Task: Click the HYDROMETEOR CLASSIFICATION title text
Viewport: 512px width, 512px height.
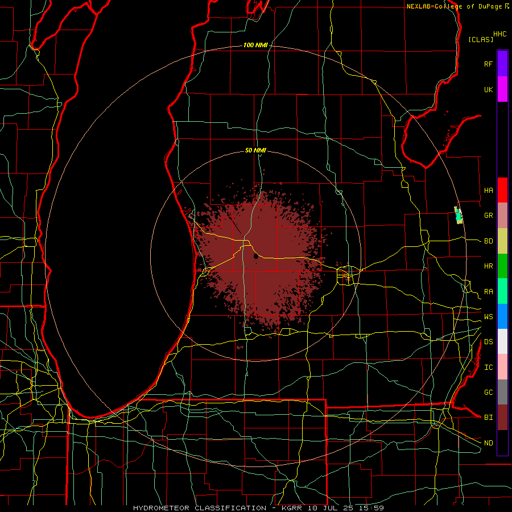Action: coord(200,508)
